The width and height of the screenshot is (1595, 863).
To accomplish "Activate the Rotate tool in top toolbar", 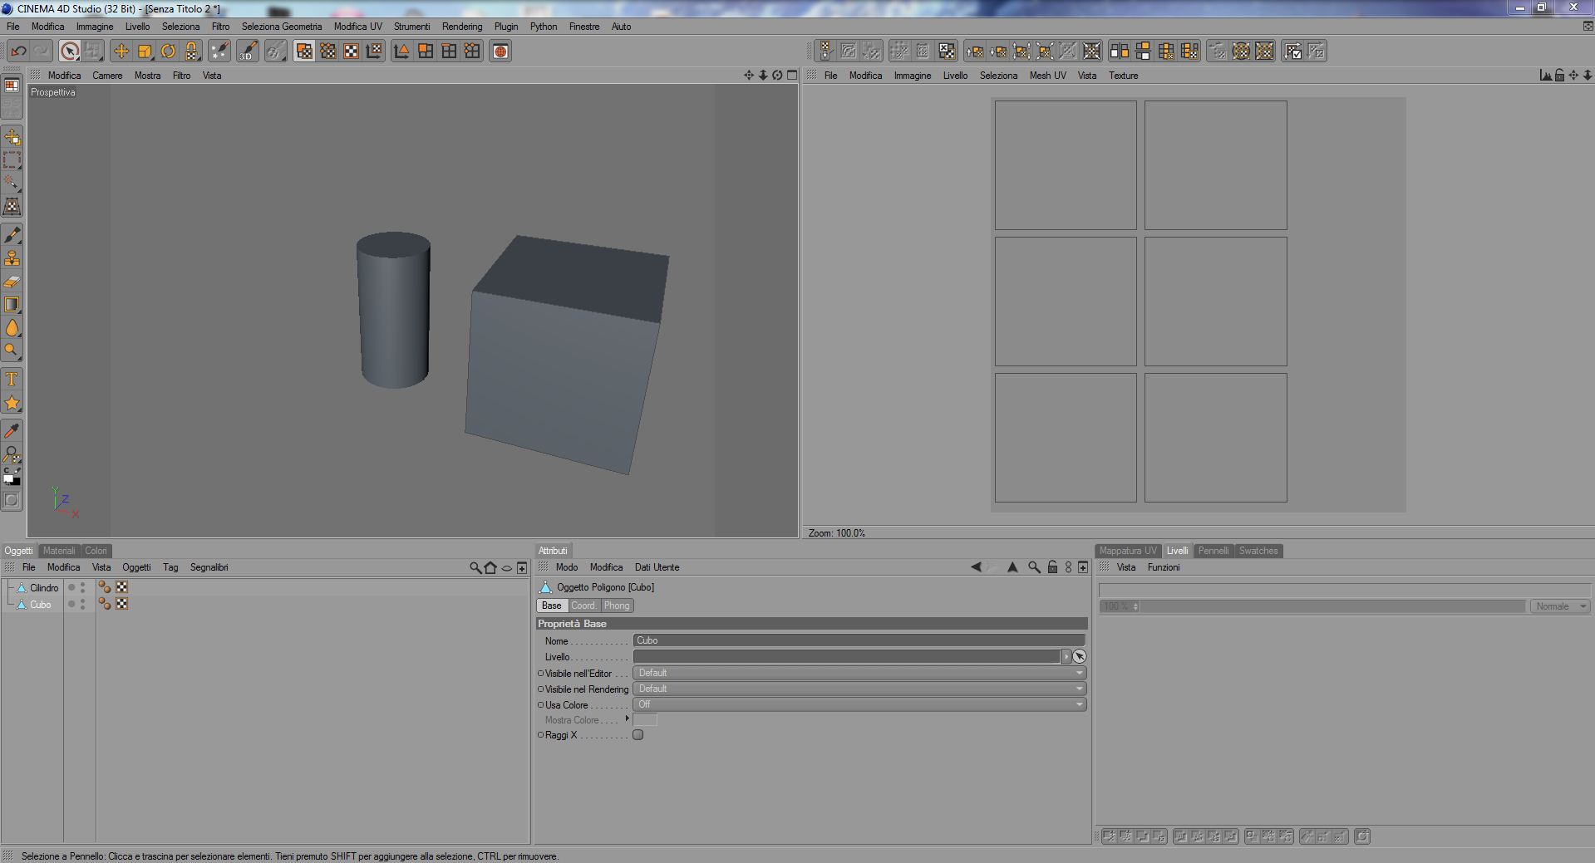I will 168,51.
